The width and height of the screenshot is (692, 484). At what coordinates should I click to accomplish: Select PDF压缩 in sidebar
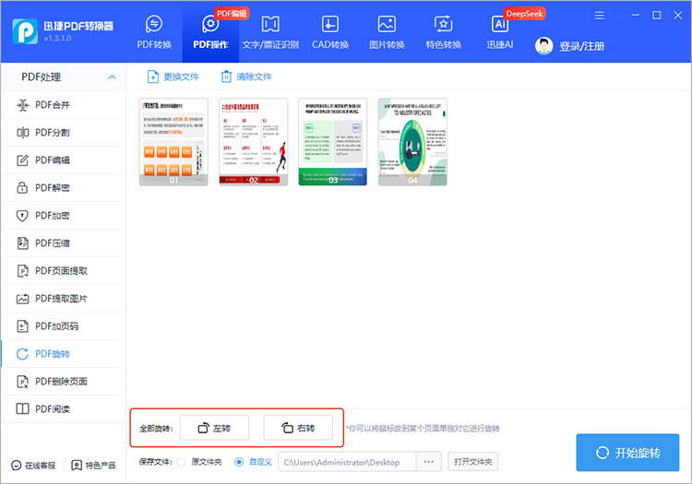[64, 243]
